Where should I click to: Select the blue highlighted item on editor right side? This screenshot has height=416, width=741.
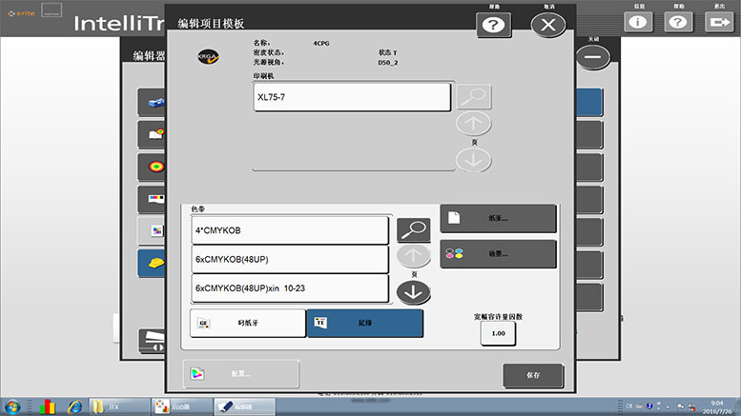point(589,102)
